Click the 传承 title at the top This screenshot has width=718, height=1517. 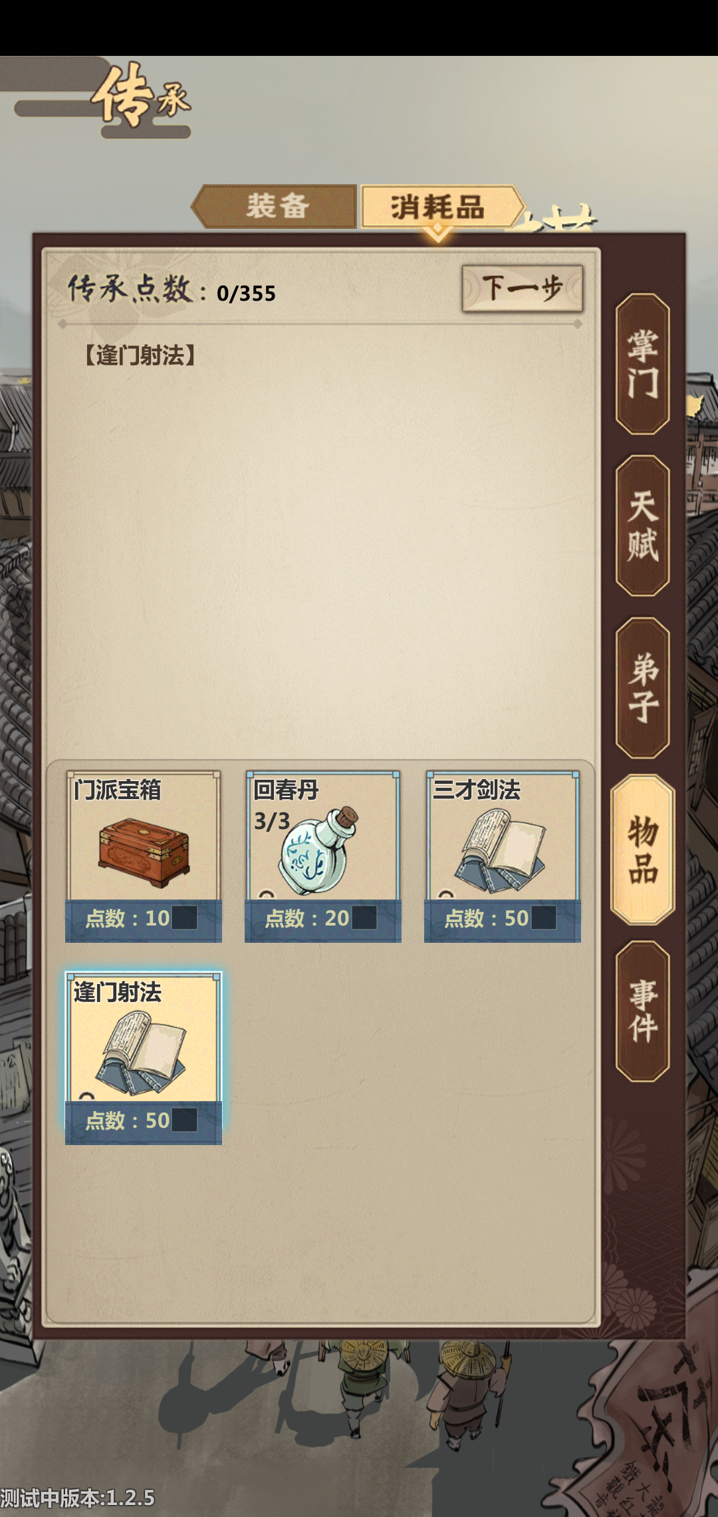(x=142, y=96)
